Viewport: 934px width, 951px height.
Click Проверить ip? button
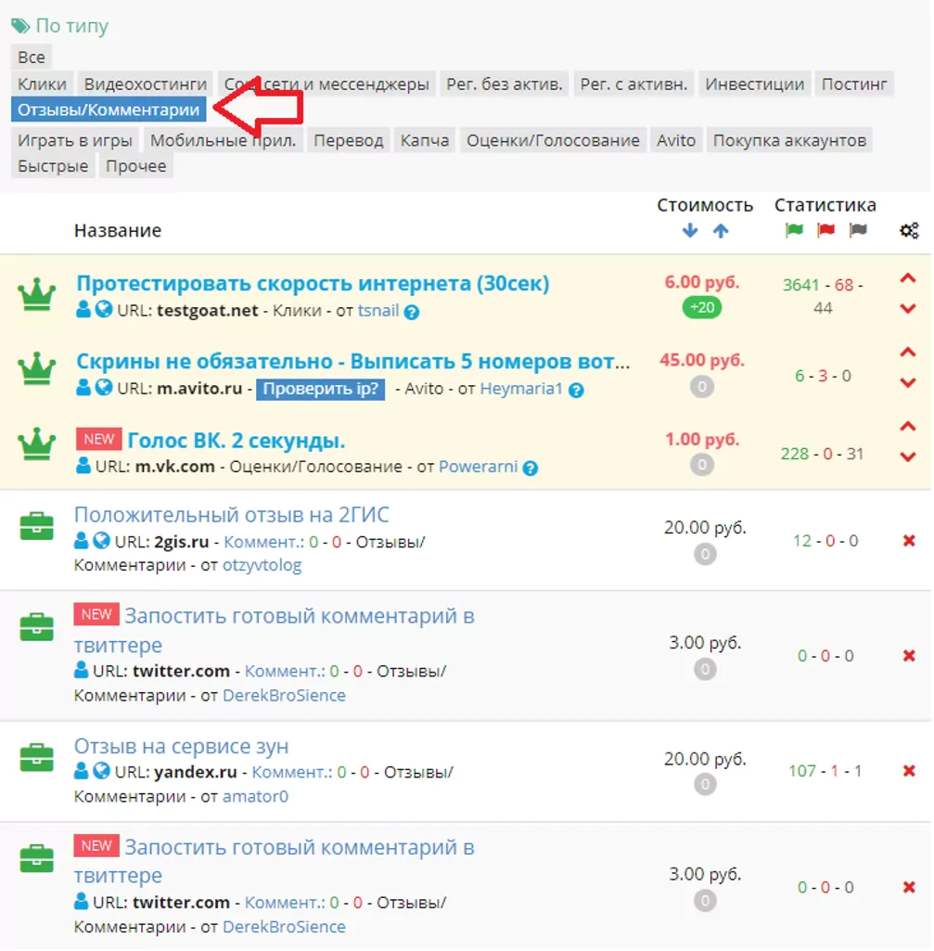coord(320,388)
